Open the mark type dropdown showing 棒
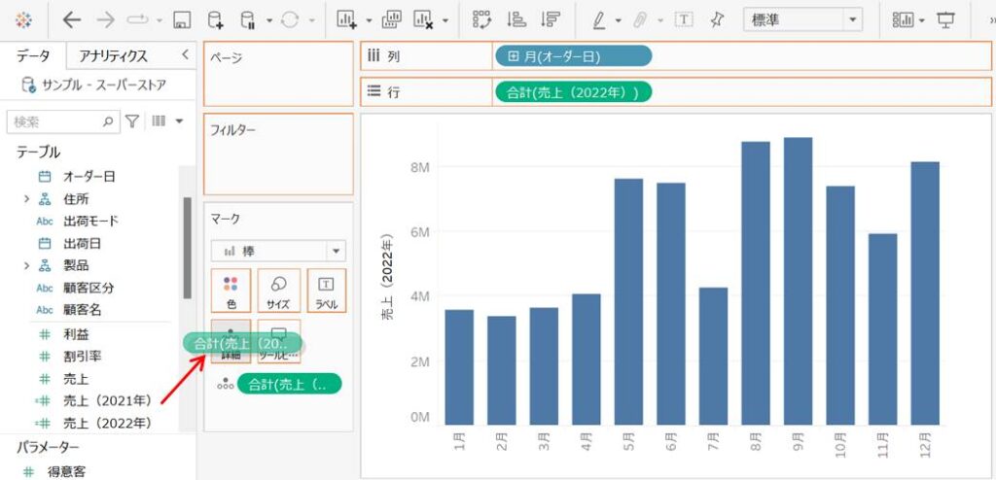Screen dimensions: 996x480 (279, 251)
